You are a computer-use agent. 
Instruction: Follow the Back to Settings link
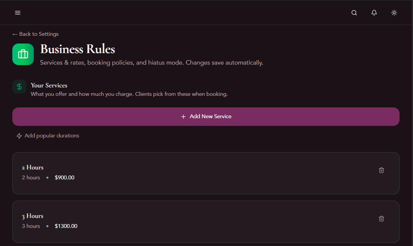tap(35, 34)
